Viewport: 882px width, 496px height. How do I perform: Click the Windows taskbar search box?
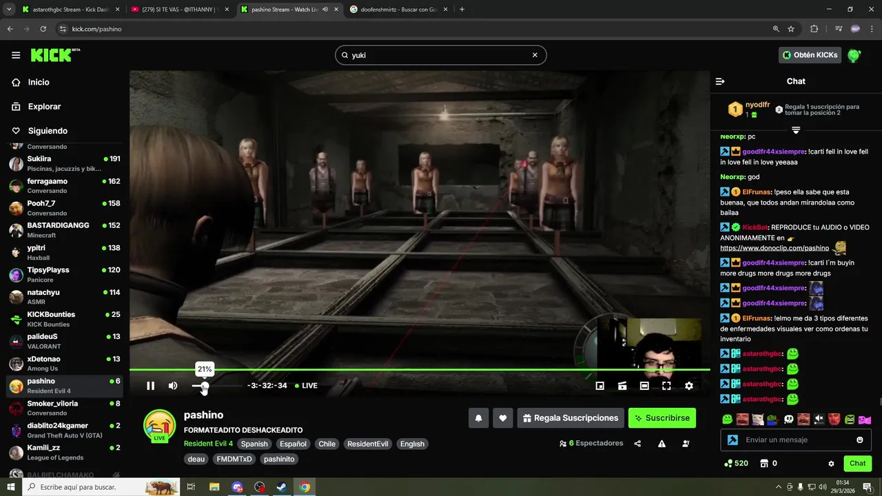(x=101, y=487)
